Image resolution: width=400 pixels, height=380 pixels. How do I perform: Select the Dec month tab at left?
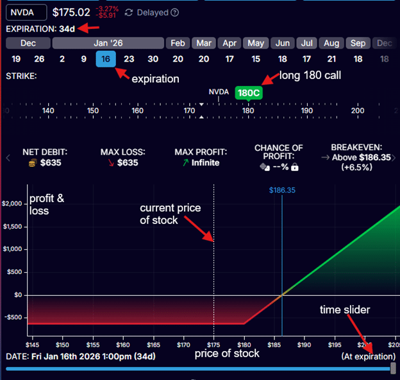(28, 43)
